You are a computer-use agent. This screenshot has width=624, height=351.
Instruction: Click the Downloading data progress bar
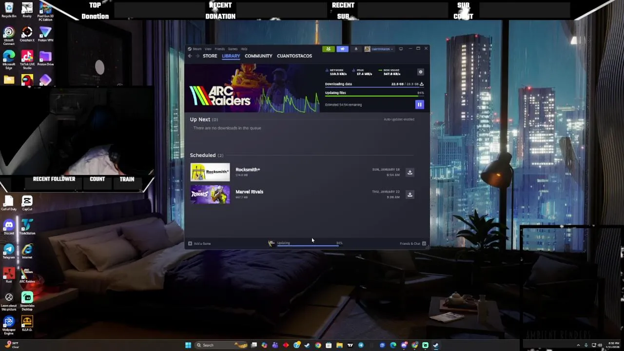pyautogui.click(x=374, y=88)
